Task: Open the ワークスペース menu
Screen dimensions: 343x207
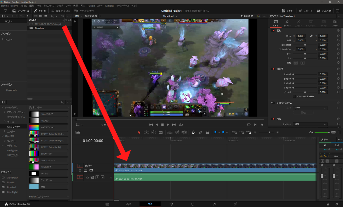Action: click(122, 6)
